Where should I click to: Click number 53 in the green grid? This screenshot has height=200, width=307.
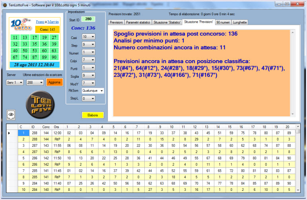[x=35, y=51]
